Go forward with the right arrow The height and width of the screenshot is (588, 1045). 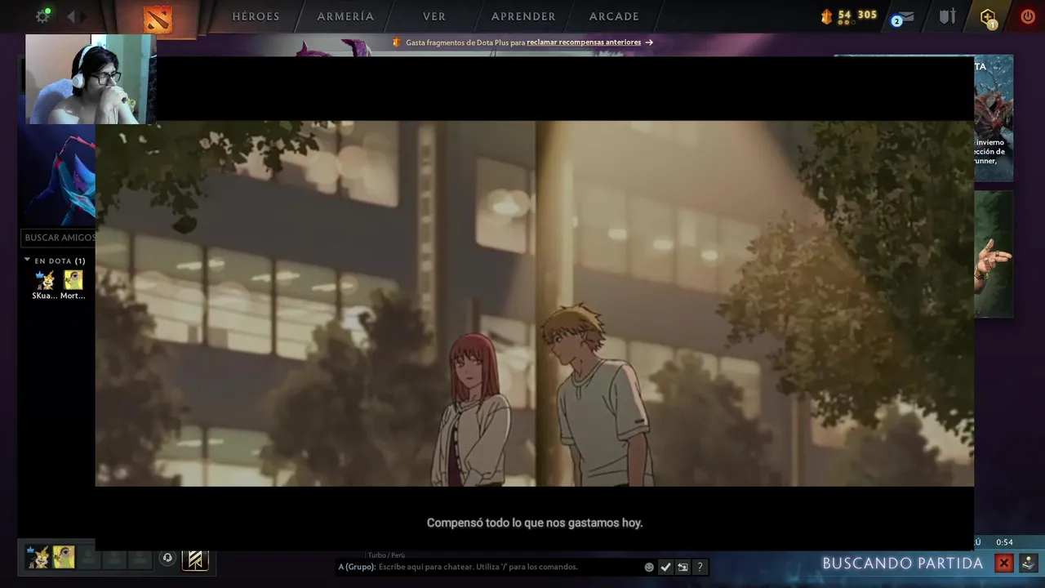point(83,16)
